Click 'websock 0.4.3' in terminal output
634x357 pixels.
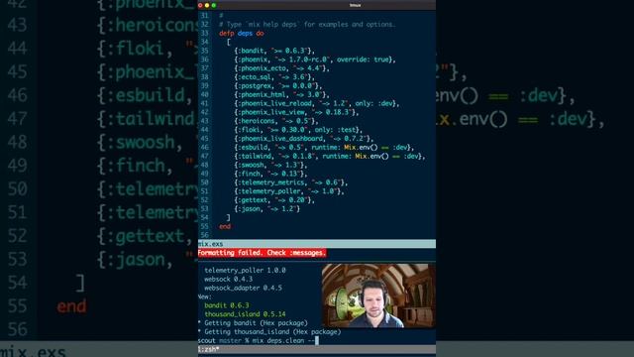[x=229, y=279]
